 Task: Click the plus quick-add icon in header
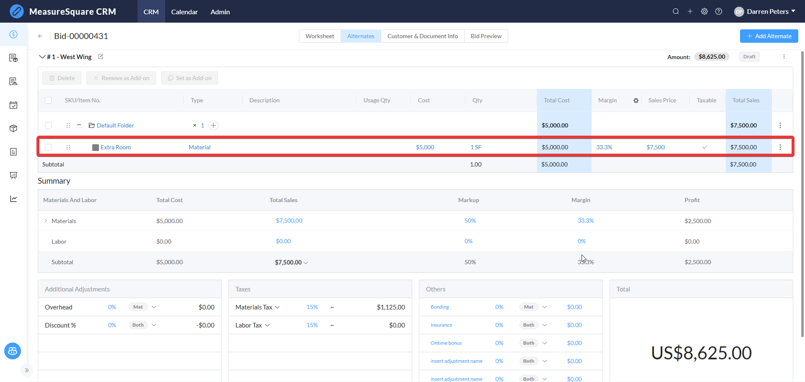(x=690, y=11)
